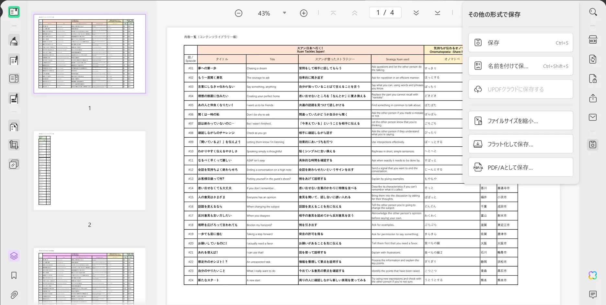
Task: Open the UPDF AI assistant icon
Action: click(593, 275)
